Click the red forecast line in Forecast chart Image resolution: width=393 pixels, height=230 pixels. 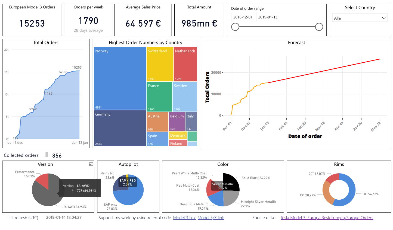pos(324,71)
